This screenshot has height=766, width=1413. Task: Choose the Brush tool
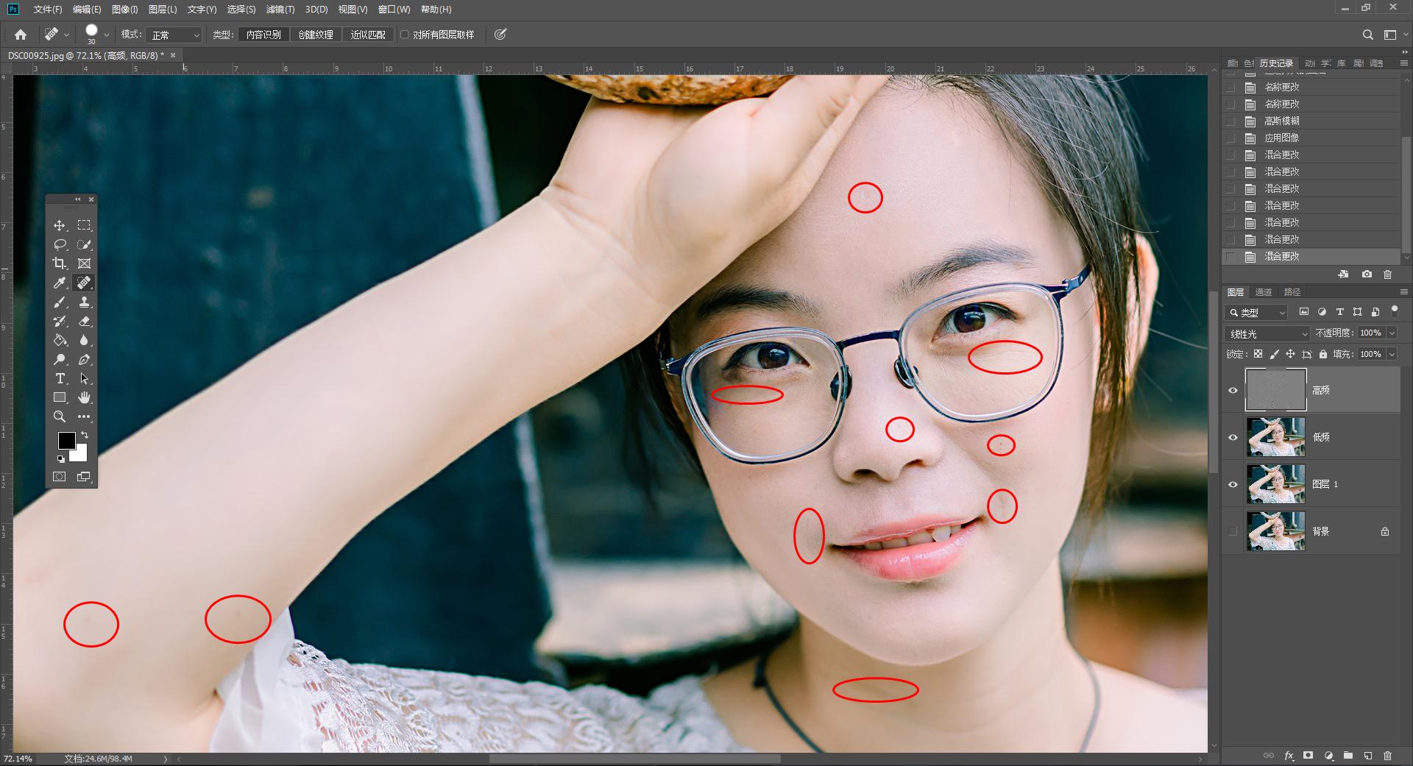pos(60,302)
